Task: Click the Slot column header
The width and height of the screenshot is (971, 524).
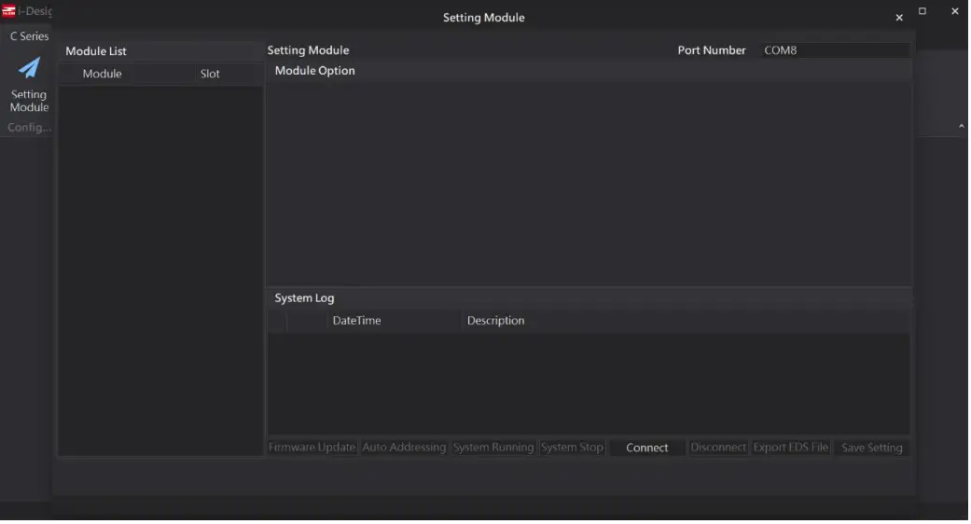Action: click(x=210, y=74)
